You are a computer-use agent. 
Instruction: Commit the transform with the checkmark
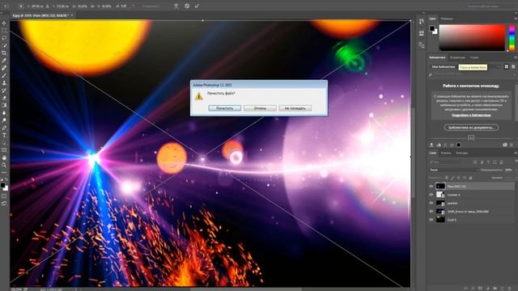(197, 6)
